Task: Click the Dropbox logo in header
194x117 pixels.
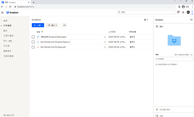Action: (x=12, y=13)
